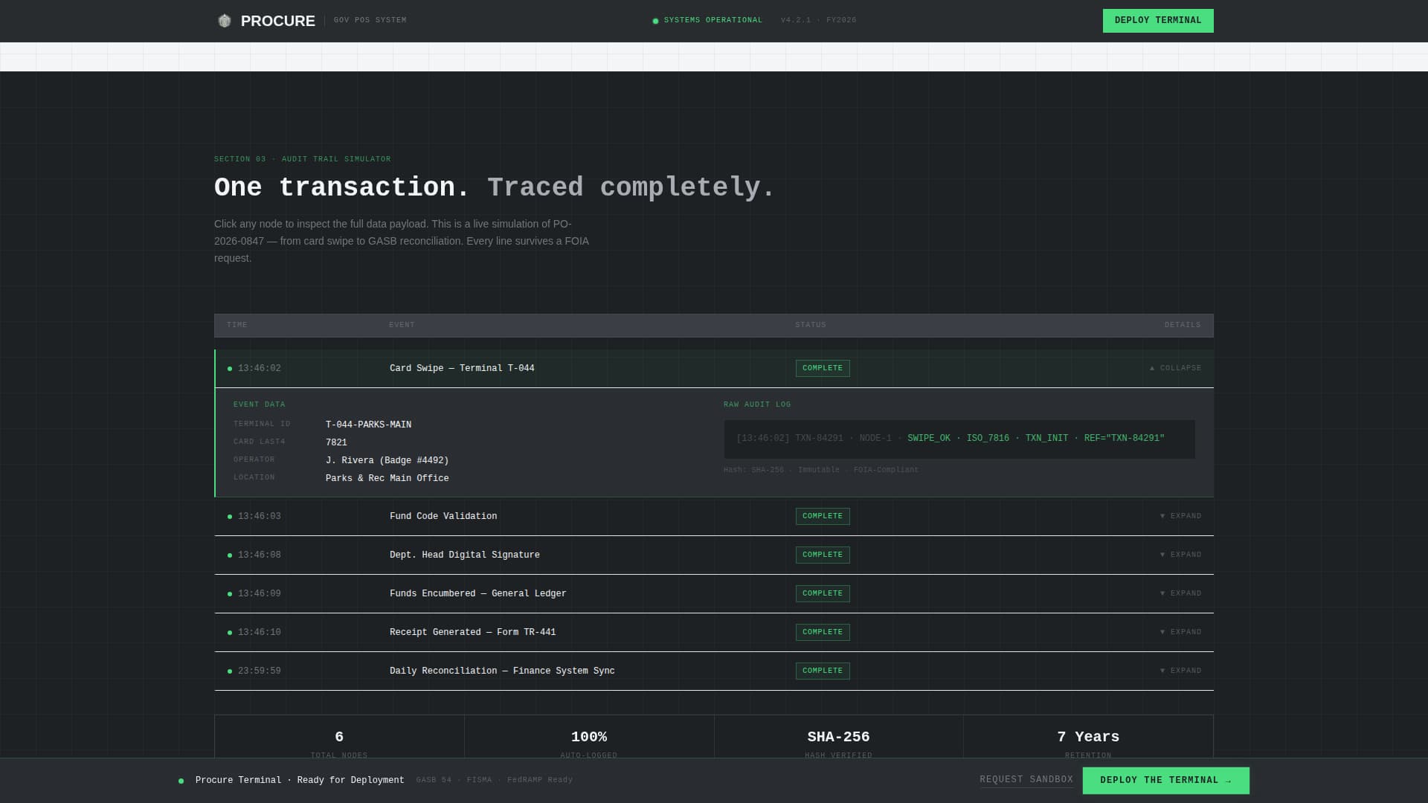The width and height of the screenshot is (1428, 803).
Task: Click operator J. Rivera (Badge #4492)
Action: point(387,460)
